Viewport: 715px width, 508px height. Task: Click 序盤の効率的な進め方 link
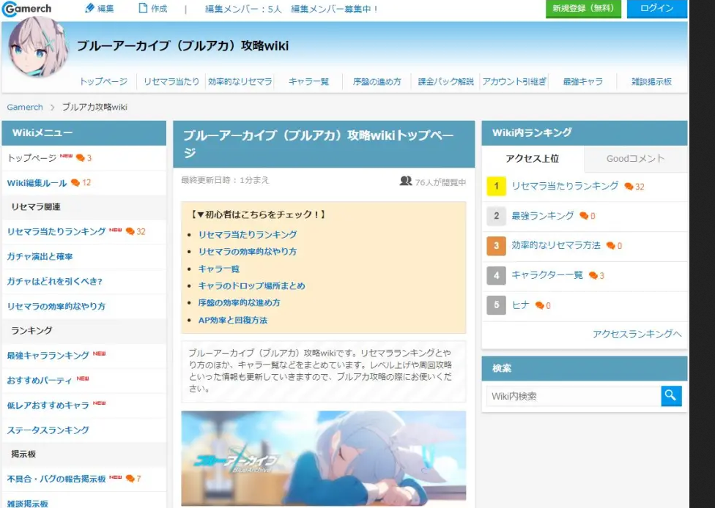coord(239,303)
